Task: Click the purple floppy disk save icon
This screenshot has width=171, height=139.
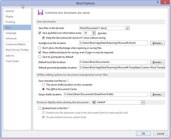Action: [x=40, y=13]
